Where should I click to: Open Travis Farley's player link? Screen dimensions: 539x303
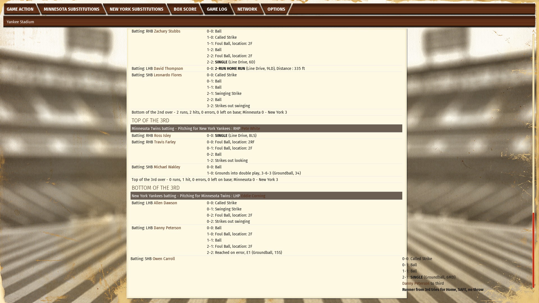165,142
